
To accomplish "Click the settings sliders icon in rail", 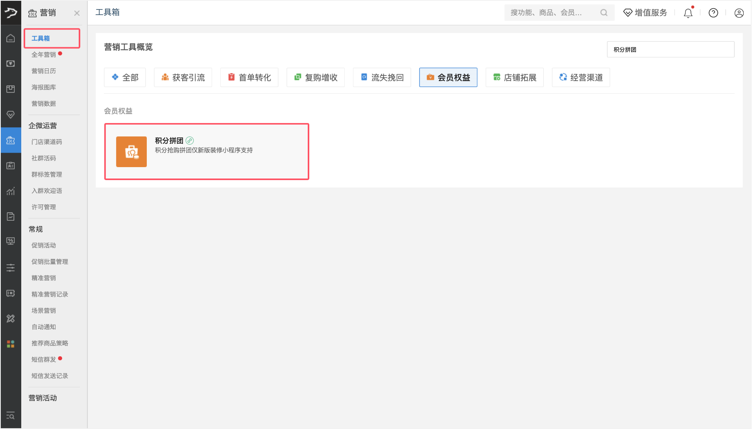I will coord(11,268).
